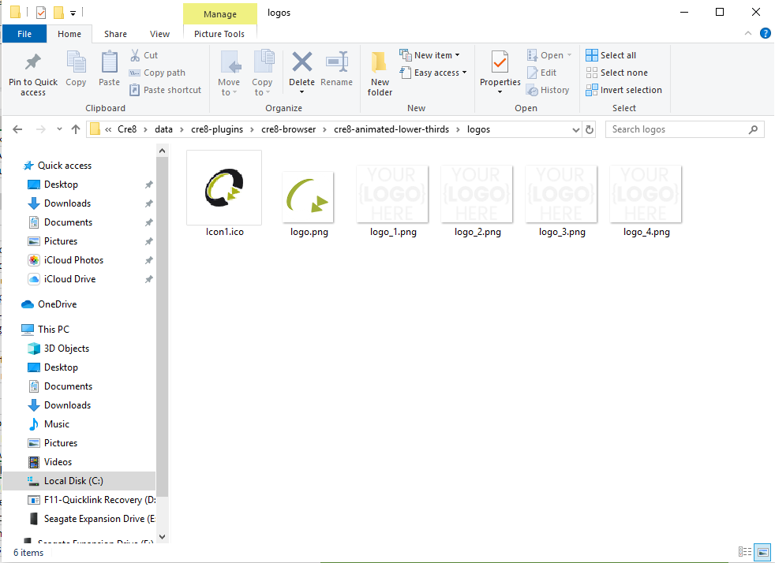This screenshot has height=563, width=775.
Task: Cut the selected item with scissors
Action: (144, 55)
